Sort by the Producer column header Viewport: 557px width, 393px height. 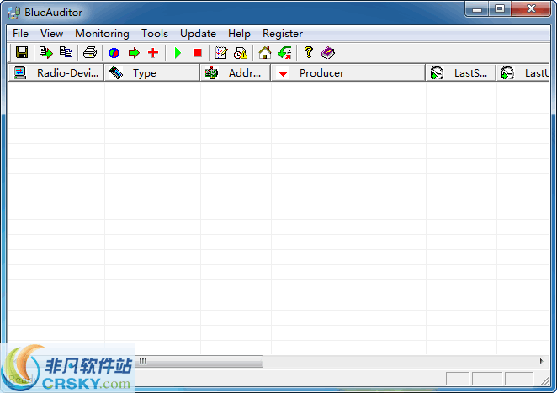pyautogui.click(x=348, y=73)
